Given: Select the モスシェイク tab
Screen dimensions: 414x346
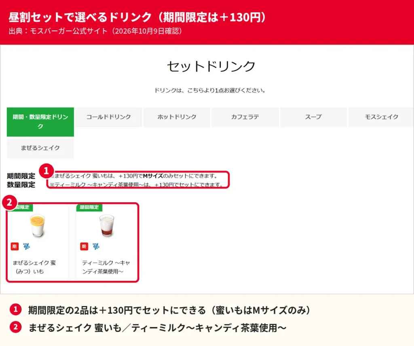Looking at the screenshot, I should (x=382, y=117).
